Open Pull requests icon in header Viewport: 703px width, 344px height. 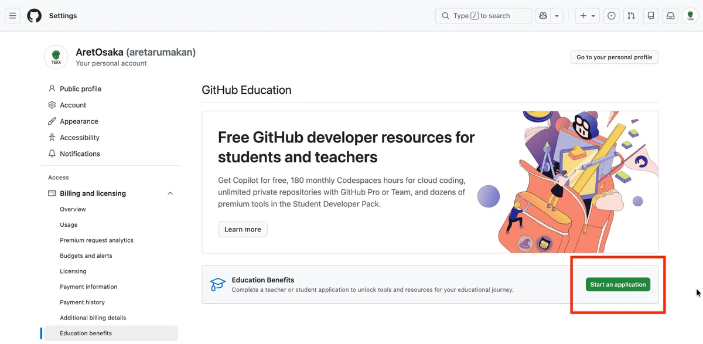pyautogui.click(x=631, y=16)
